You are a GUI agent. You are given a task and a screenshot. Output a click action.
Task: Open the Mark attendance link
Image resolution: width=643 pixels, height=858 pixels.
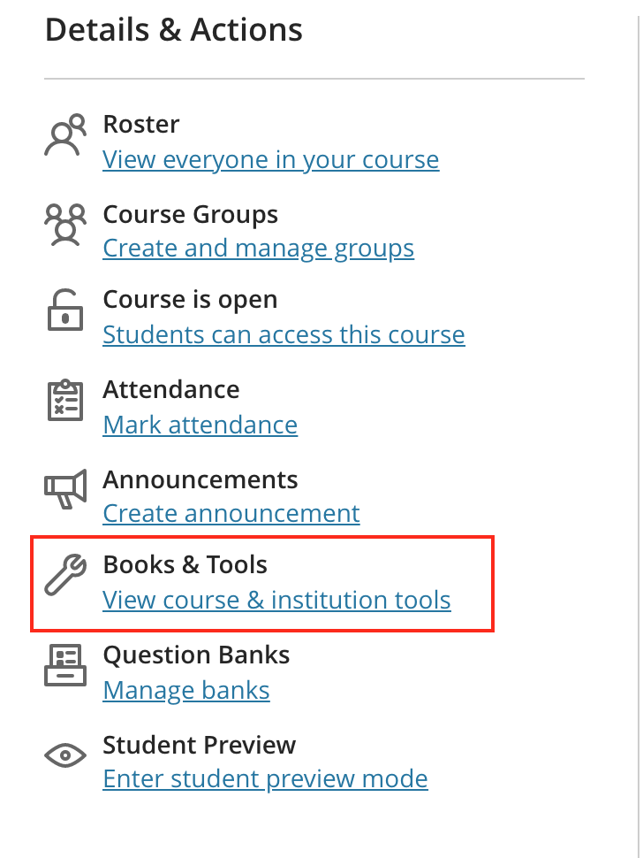(200, 425)
